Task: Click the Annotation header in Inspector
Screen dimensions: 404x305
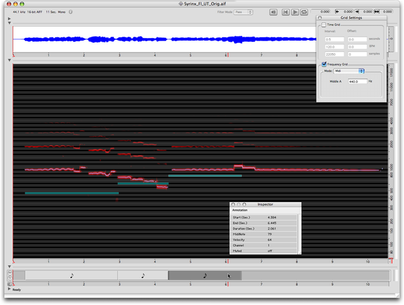Action: (240, 210)
